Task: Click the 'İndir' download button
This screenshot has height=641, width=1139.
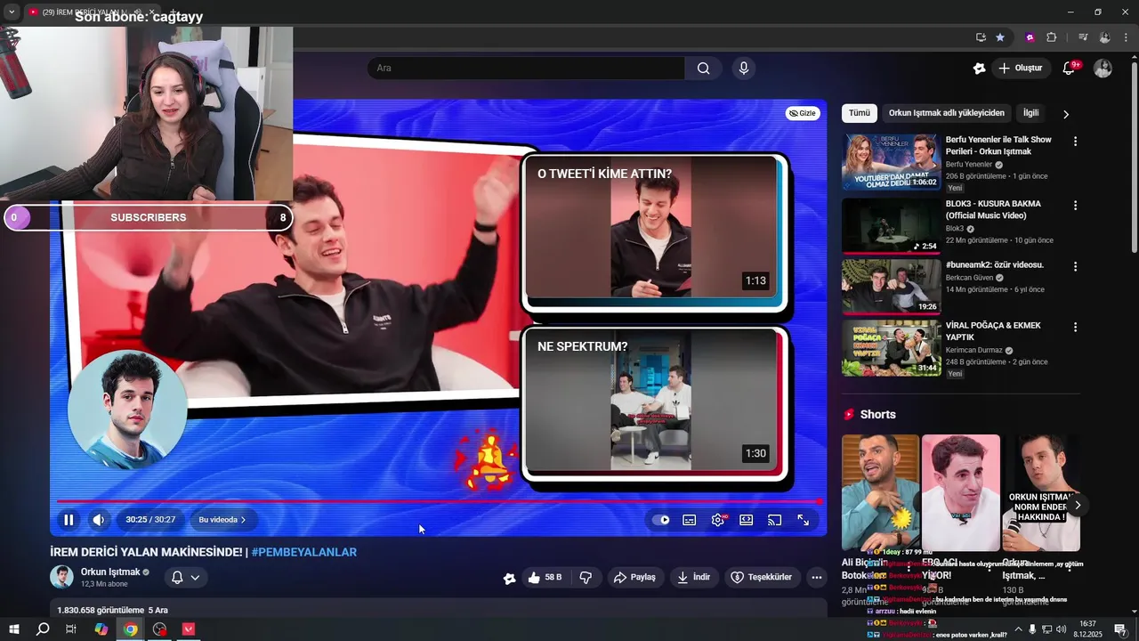Action: 694,578
